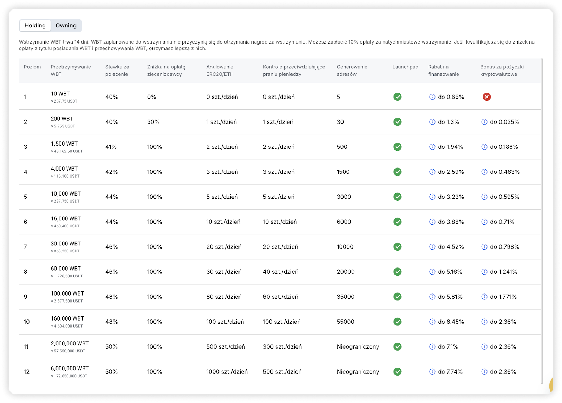Click info icon next to do 0.66%
The width and height of the screenshot is (562, 403).
click(432, 97)
